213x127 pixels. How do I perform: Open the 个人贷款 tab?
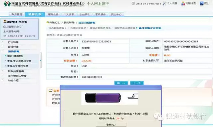(69, 14)
